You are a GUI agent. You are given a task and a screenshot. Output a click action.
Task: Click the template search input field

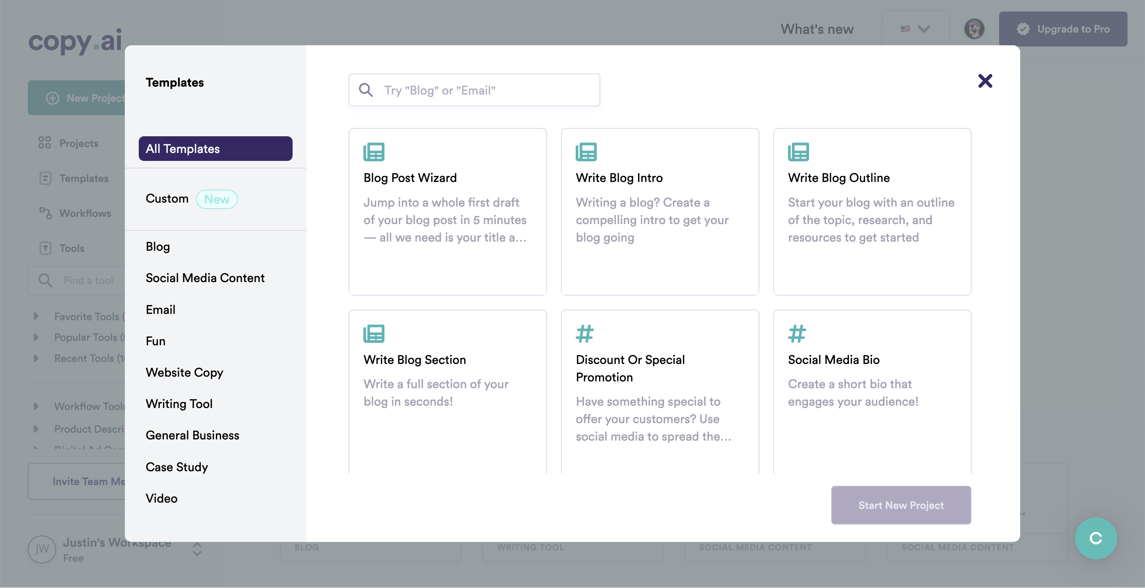474,90
